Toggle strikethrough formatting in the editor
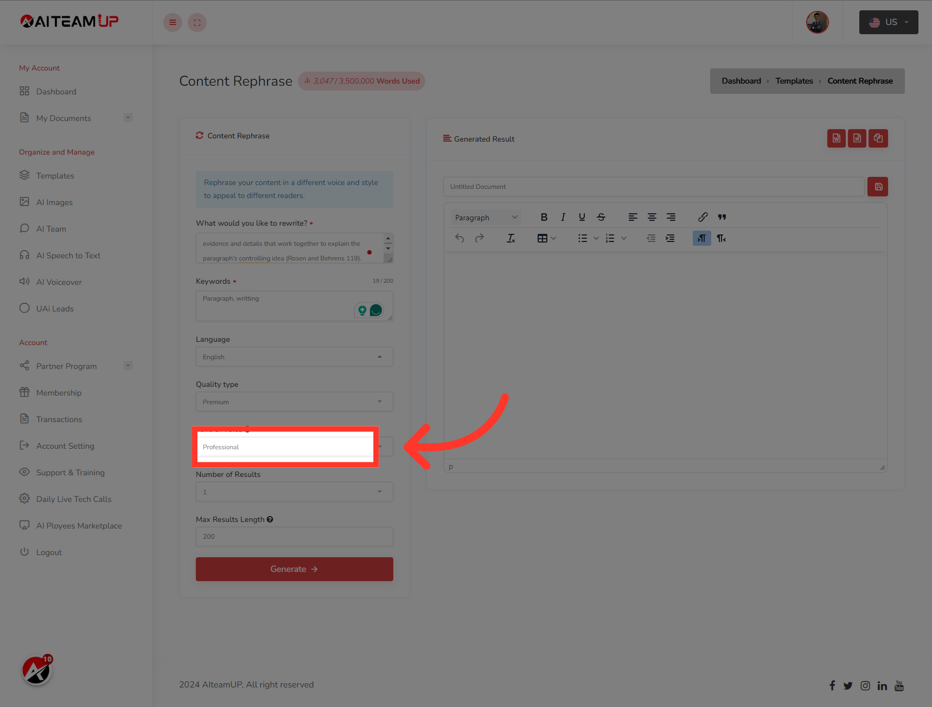932x707 pixels. (x=601, y=217)
